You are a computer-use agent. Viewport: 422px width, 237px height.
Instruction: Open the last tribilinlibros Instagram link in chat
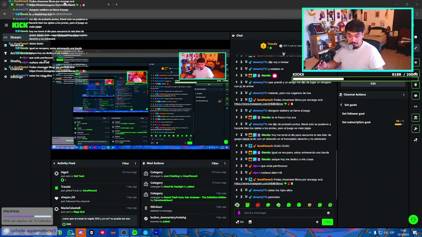tap(258, 183)
